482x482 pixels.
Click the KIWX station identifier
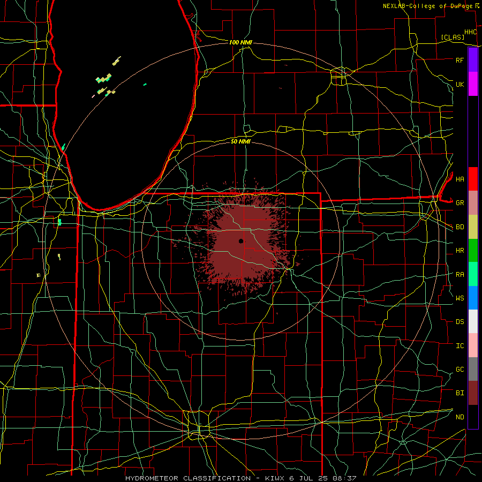coord(275,478)
